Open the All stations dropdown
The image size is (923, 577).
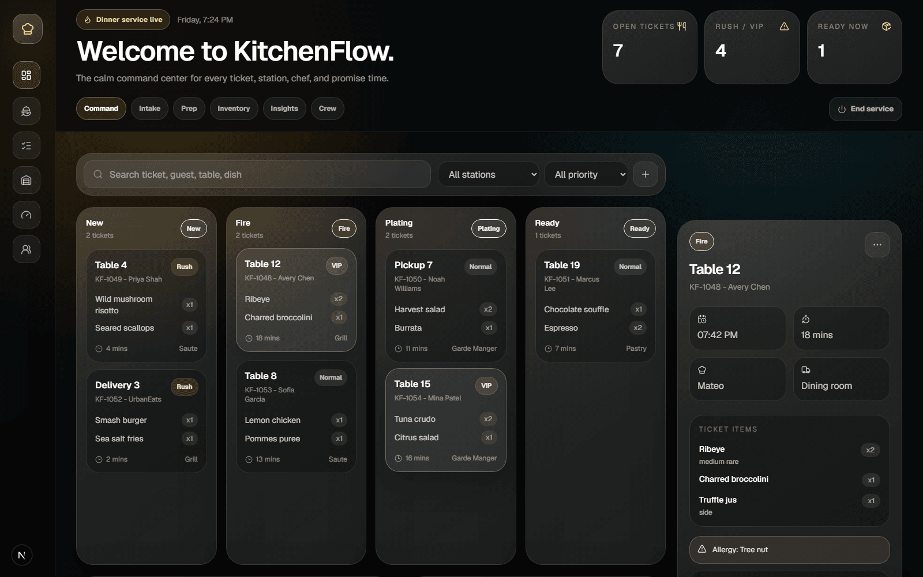(489, 174)
